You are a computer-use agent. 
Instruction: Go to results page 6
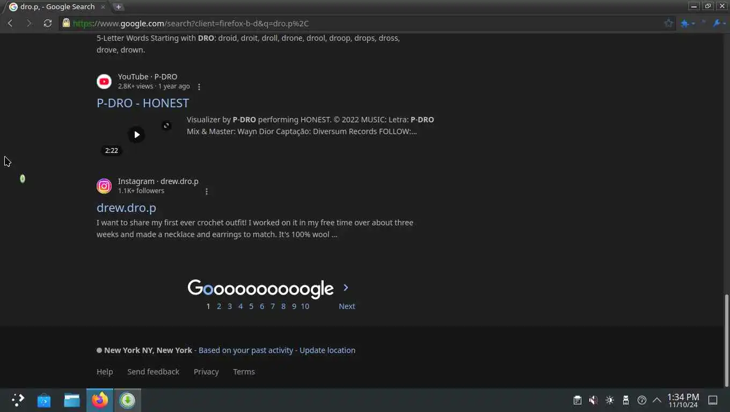point(262,306)
